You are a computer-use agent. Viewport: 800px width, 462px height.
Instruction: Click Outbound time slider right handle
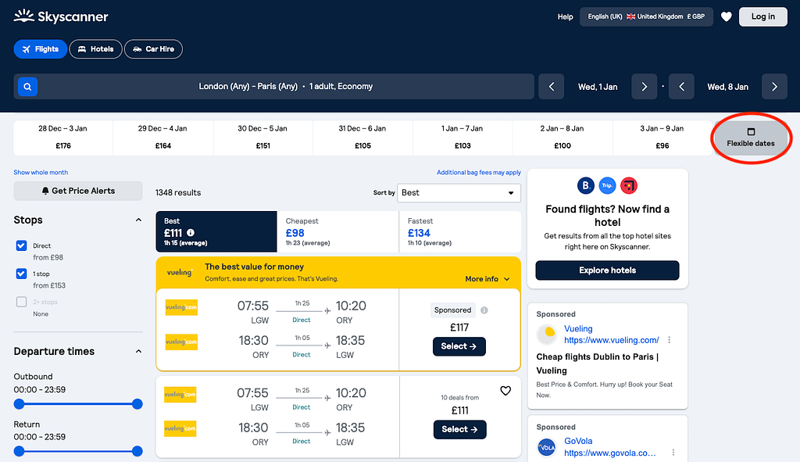[137, 404]
